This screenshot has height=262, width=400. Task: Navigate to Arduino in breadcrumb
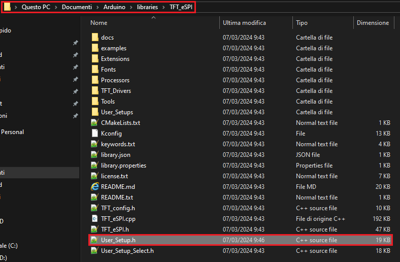[114, 7]
